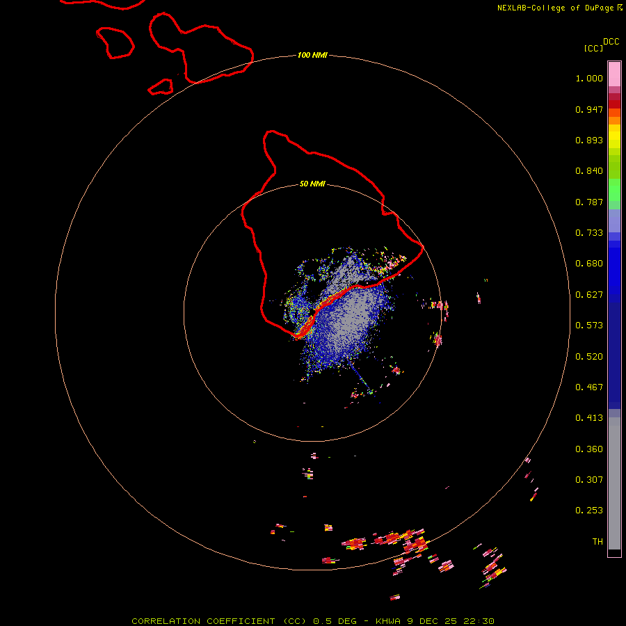Click the 0.520 scale value
The image size is (626, 626).
[x=589, y=357]
